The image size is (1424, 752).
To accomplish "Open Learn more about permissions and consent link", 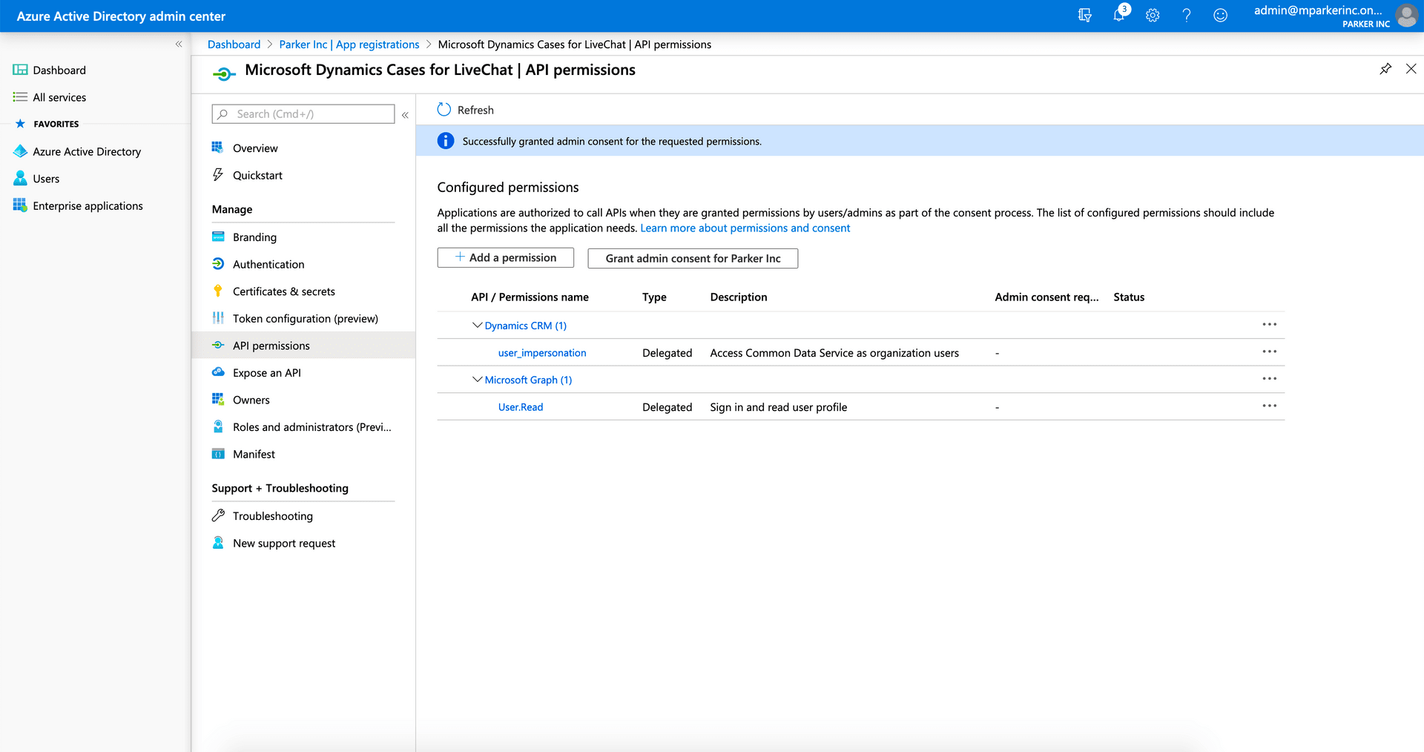I will tap(745, 228).
